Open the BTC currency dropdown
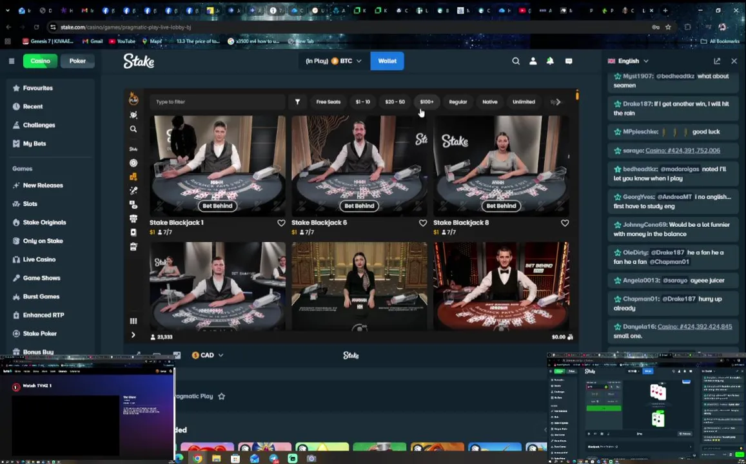 point(333,61)
